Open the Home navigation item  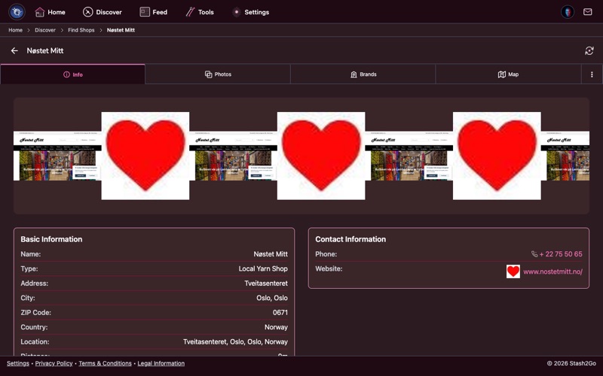50,12
